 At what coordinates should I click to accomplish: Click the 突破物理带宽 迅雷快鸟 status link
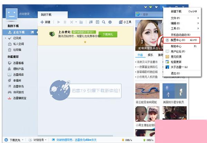click(x=74, y=140)
